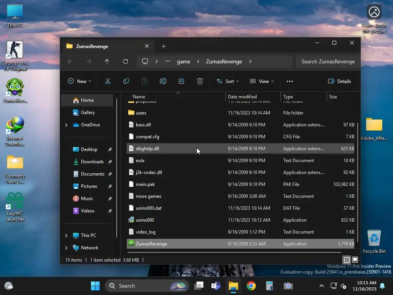393x295 pixels.
Task: Click the file list horizontal scrollbar
Action: 234,252
